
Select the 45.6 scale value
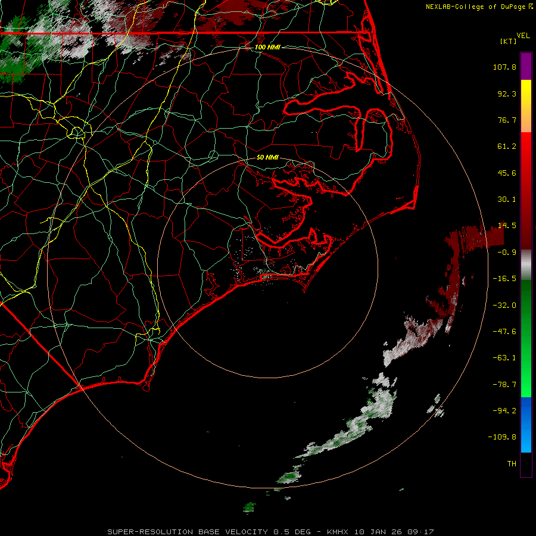coord(507,173)
